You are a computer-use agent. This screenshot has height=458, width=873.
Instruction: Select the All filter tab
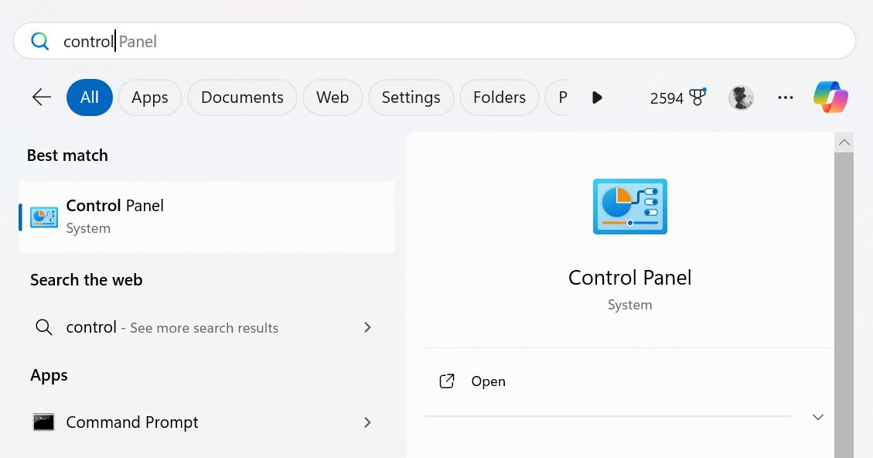[90, 97]
